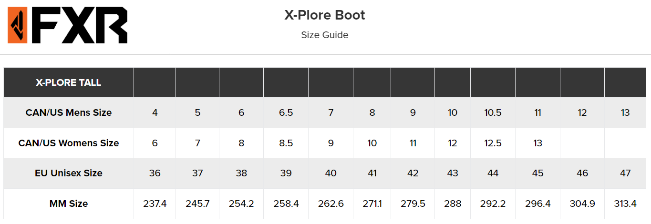This screenshot has width=651, height=224.
Task: Select the 304.9 MM size cell
Action: 582,204
